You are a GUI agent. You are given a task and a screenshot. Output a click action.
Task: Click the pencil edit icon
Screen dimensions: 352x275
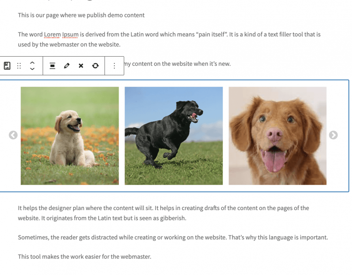click(x=67, y=66)
